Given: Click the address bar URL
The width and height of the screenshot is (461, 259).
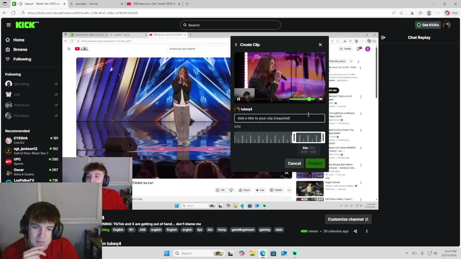Looking at the screenshot, I should (x=82, y=13).
